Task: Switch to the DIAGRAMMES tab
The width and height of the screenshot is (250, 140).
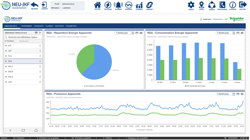Action: (26, 26)
